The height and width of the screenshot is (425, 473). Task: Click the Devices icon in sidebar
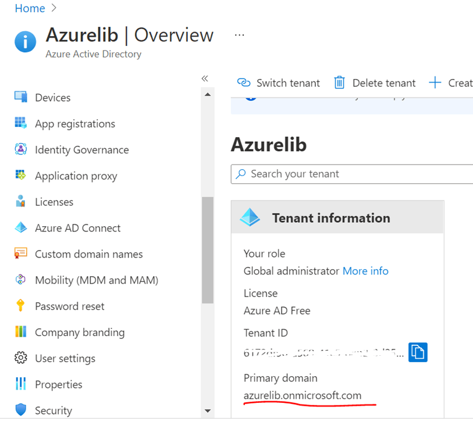click(21, 97)
